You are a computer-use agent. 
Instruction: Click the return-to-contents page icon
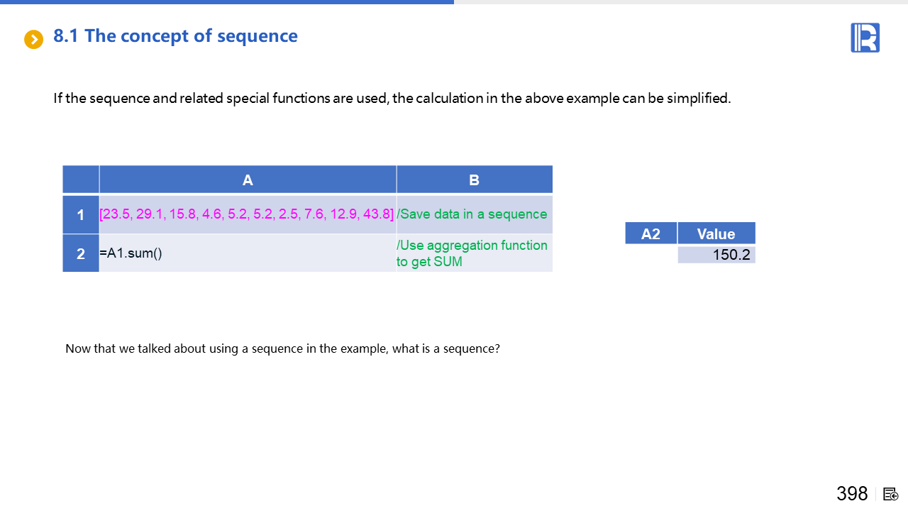pos(891,494)
